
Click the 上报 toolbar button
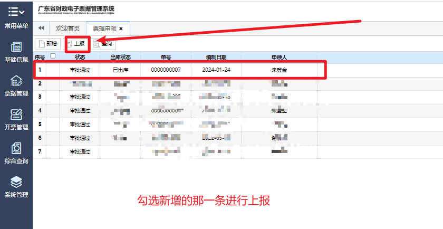point(77,44)
